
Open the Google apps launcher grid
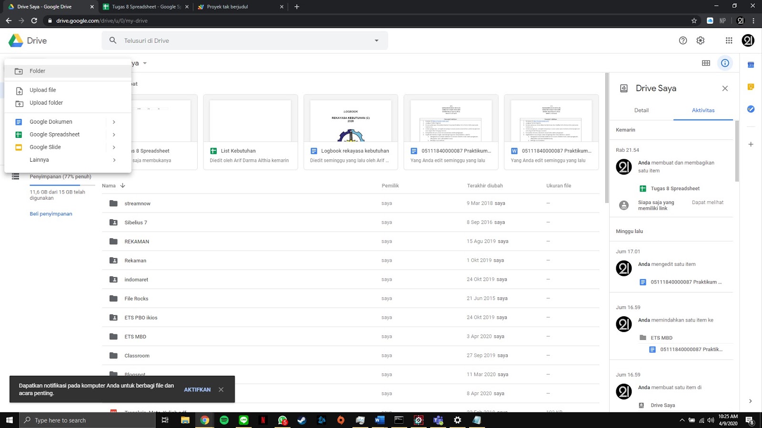(x=729, y=40)
